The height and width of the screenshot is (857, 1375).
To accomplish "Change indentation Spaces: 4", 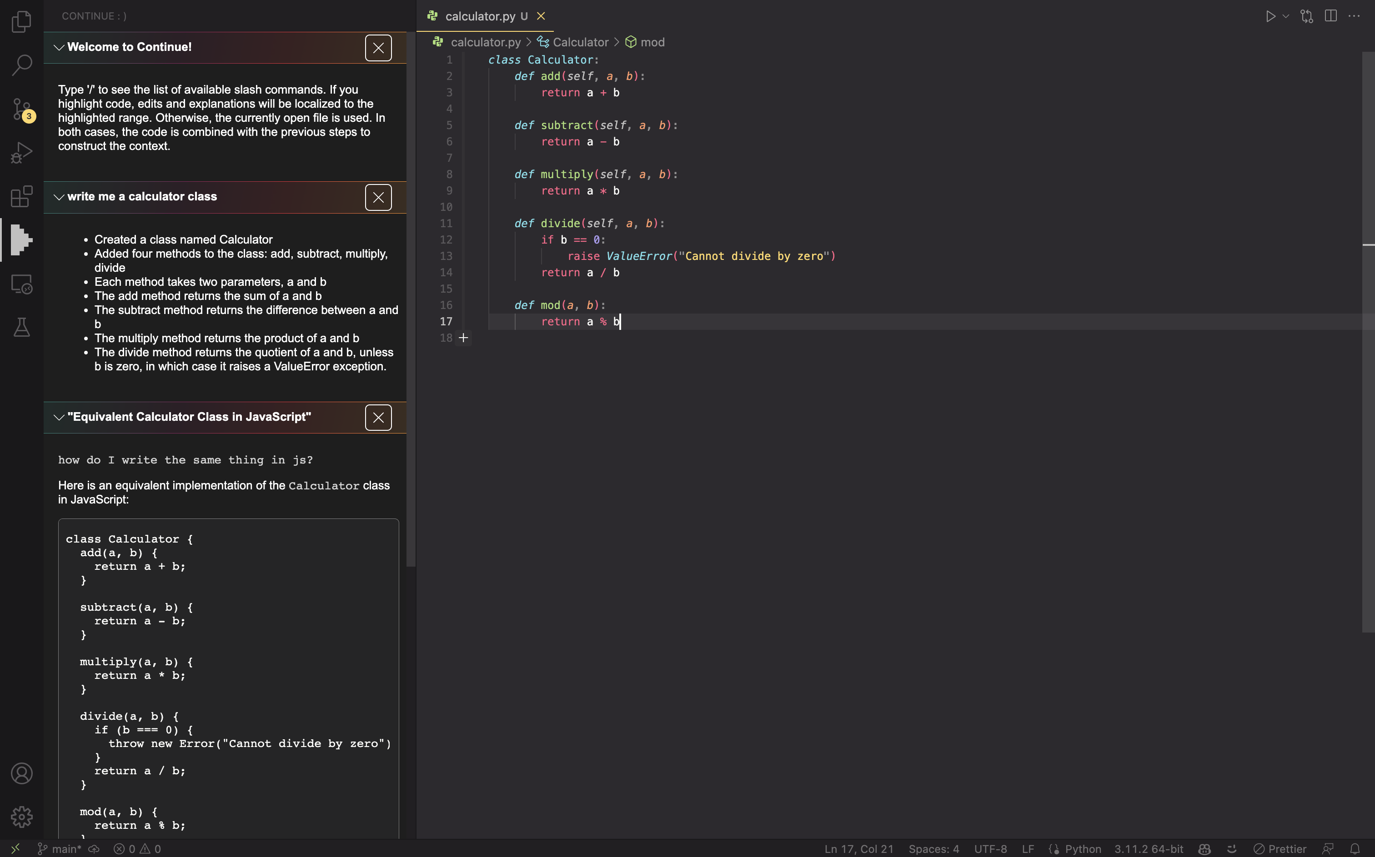I will click(933, 848).
